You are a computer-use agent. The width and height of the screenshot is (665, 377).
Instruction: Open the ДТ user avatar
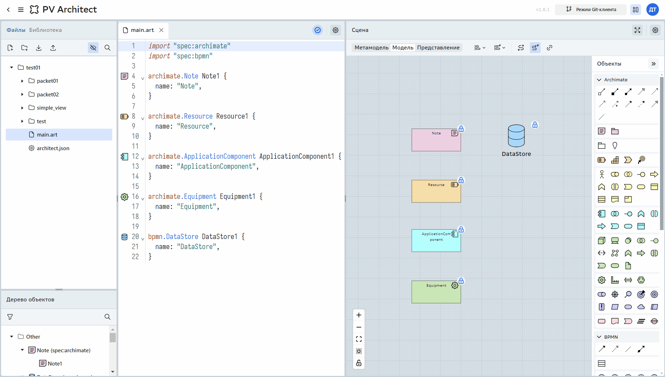pyautogui.click(x=652, y=10)
